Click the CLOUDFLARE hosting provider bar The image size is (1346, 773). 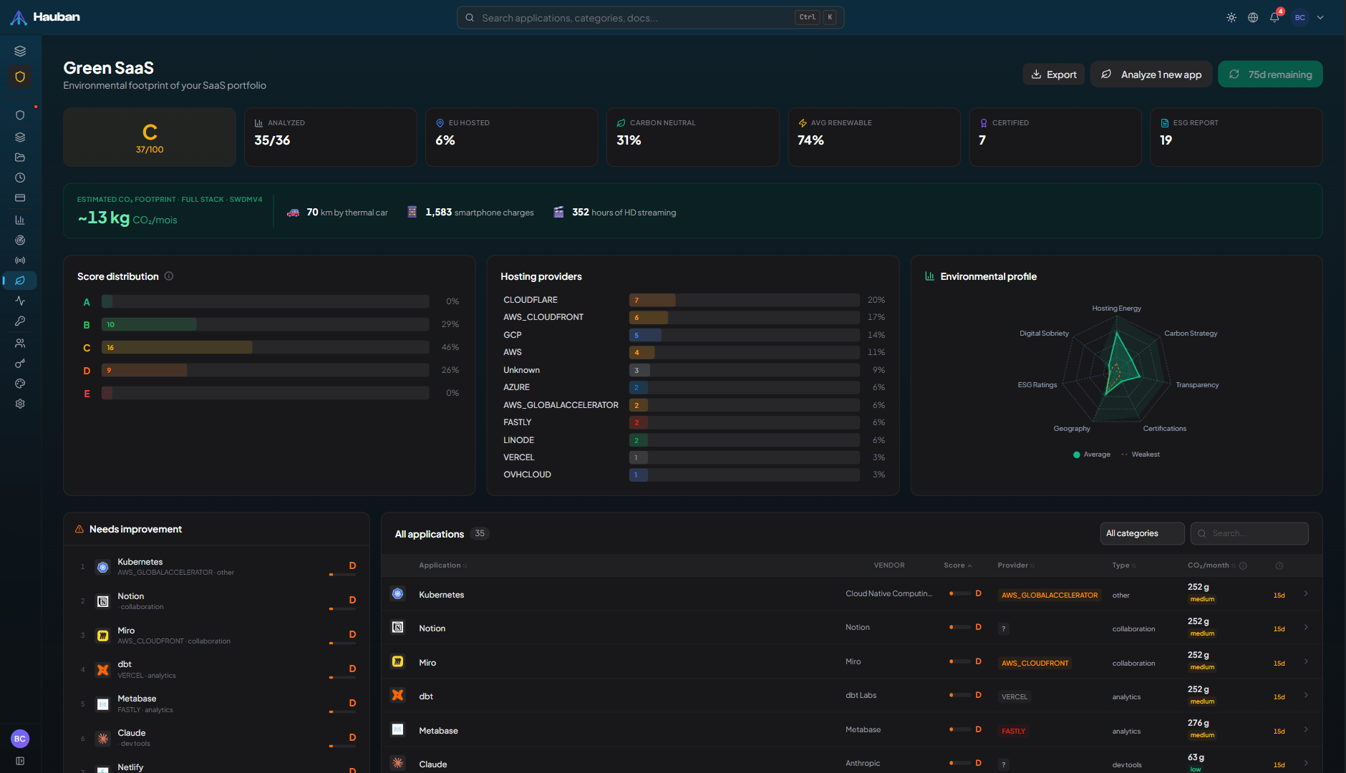745,300
